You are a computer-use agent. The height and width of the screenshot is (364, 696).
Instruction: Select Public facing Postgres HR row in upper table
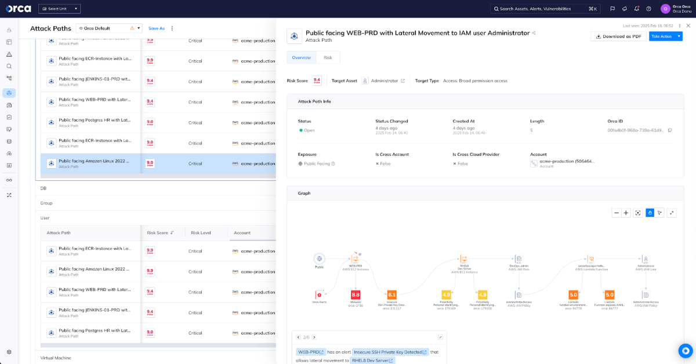(x=158, y=122)
